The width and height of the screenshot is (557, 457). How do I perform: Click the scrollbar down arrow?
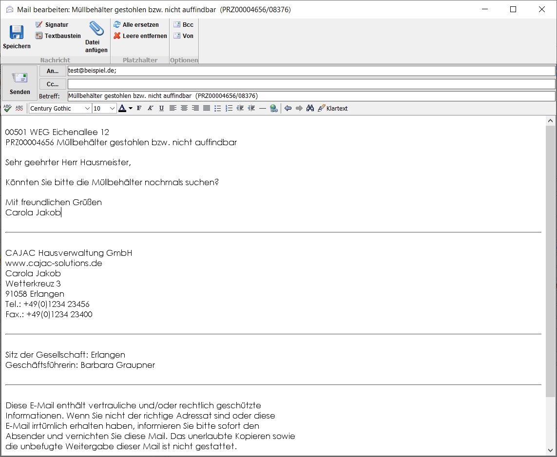point(550,451)
